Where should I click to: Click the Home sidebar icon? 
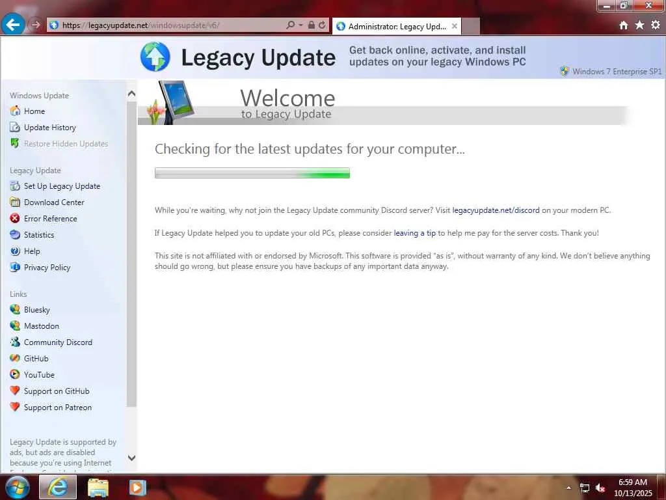tap(15, 111)
